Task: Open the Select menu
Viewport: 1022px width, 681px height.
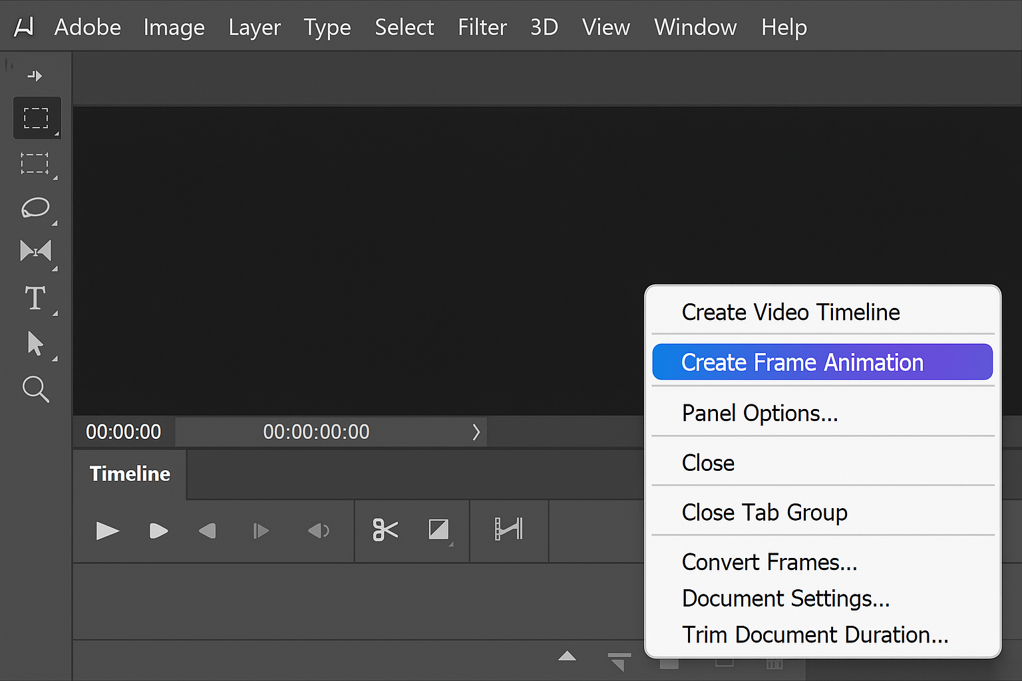Action: pyautogui.click(x=405, y=27)
